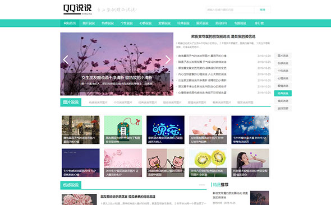Click the carousel caption 女生朋友圈说说干净清新

(x=117, y=77)
